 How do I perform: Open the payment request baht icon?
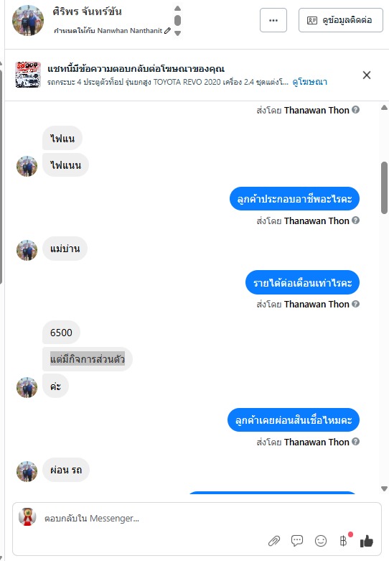point(343,541)
